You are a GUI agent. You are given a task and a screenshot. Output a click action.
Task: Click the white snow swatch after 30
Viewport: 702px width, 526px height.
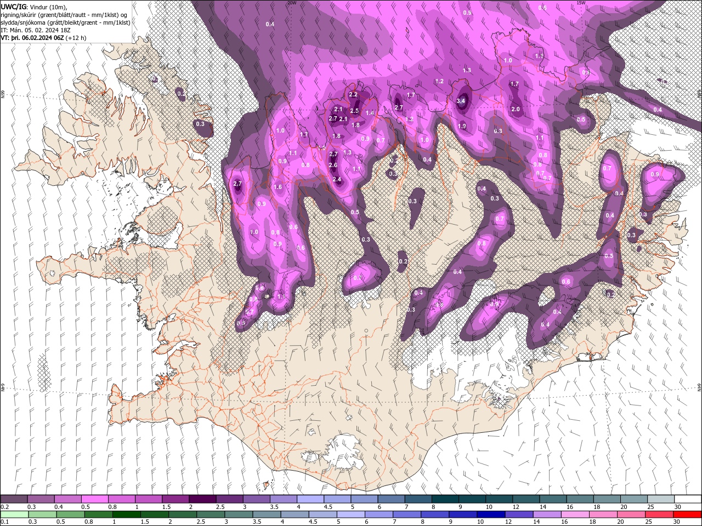tap(688, 499)
